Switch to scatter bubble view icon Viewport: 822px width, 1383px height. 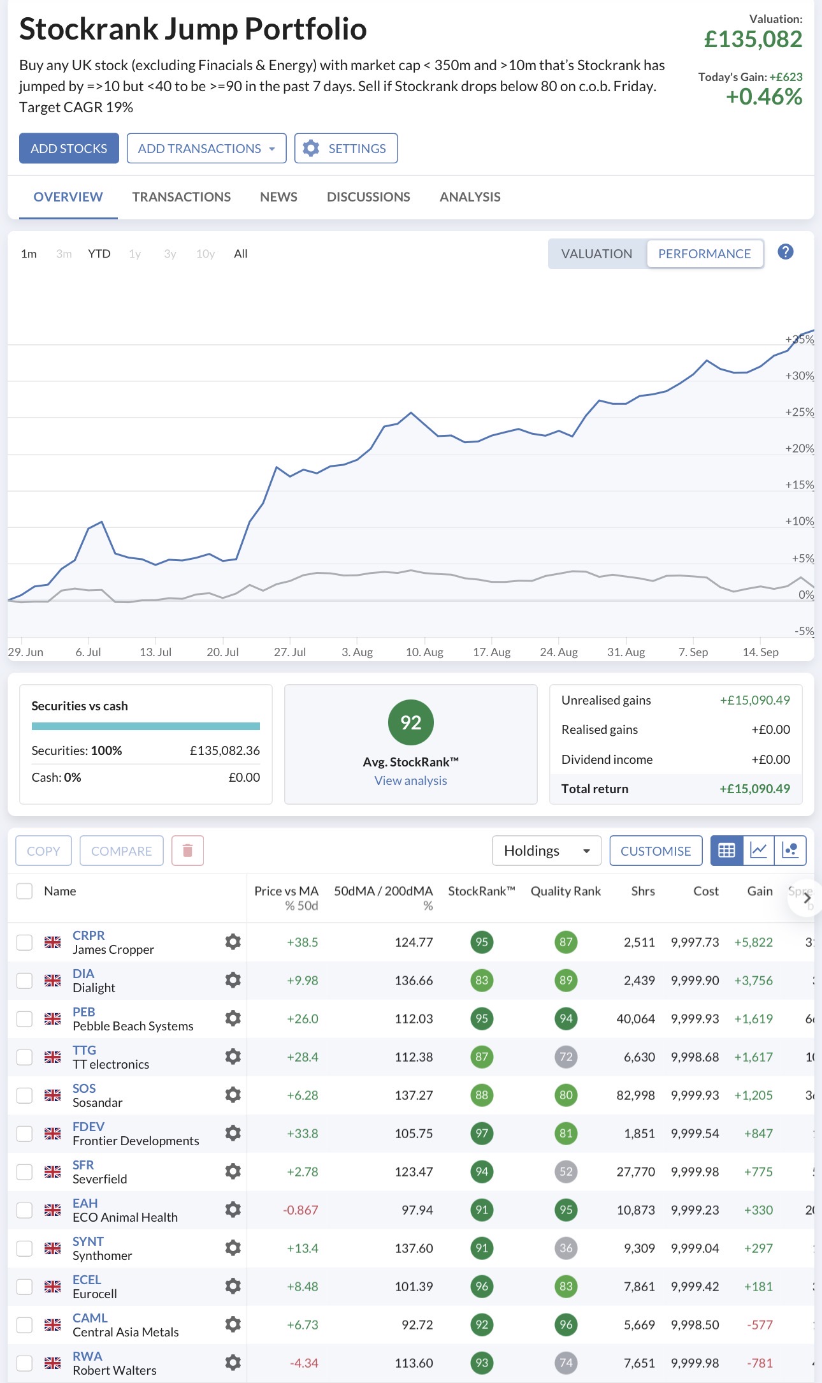[790, 851]
